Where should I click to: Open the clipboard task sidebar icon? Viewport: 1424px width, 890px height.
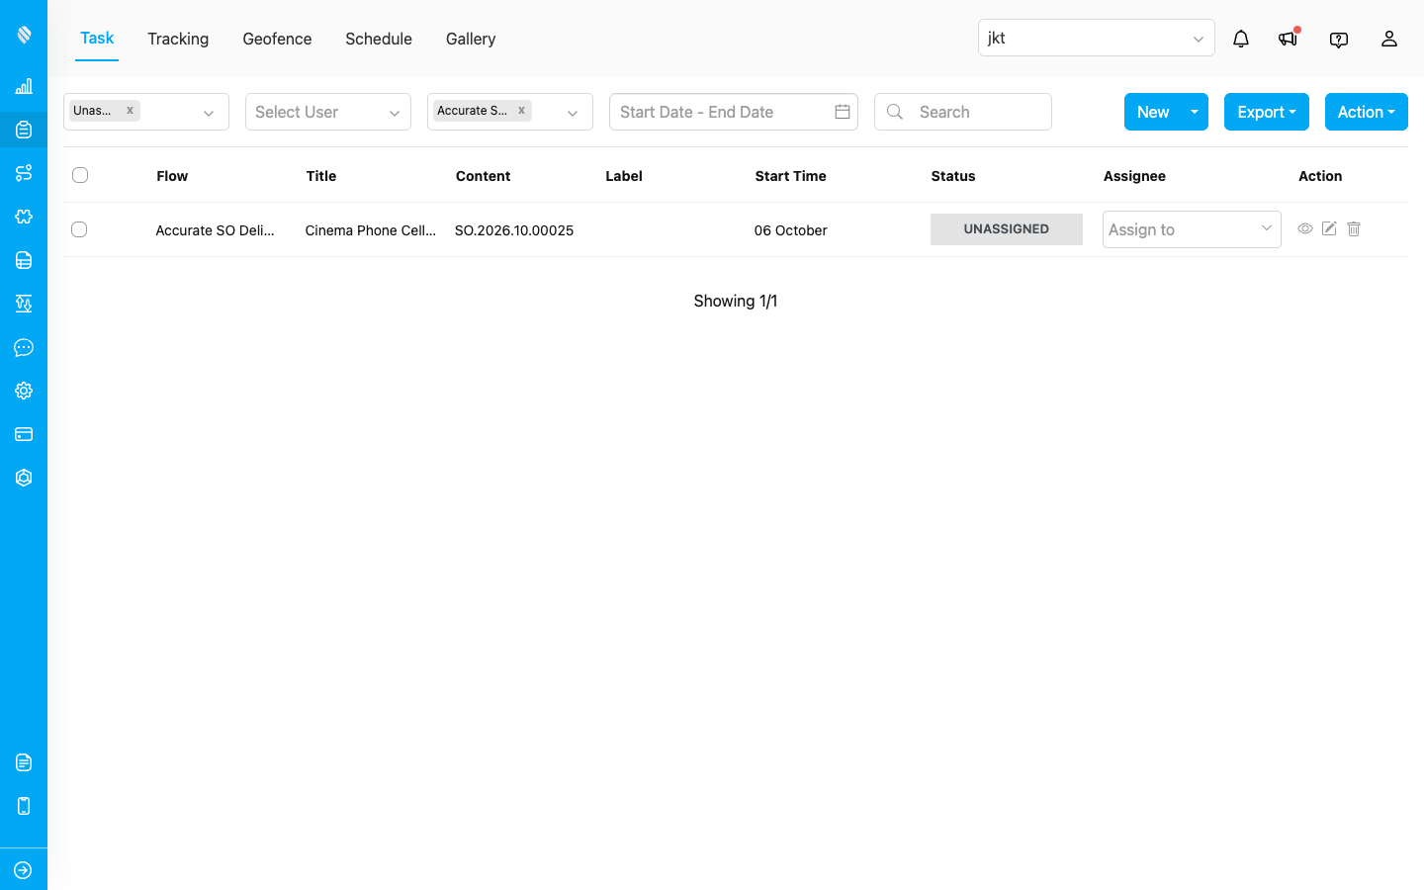pyautogui.click(x=24, y=130)
